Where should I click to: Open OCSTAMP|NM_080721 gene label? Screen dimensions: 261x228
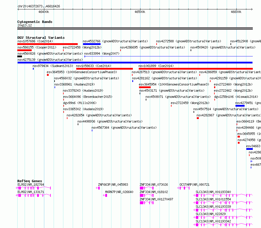coord(194,185)
